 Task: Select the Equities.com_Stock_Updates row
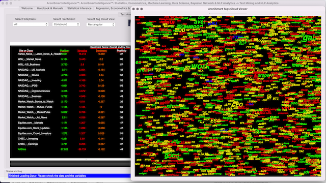coord(70,128)
